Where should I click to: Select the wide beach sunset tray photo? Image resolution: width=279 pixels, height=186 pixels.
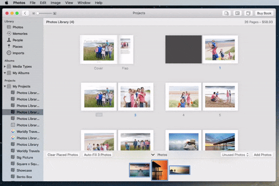pos(179,170)
